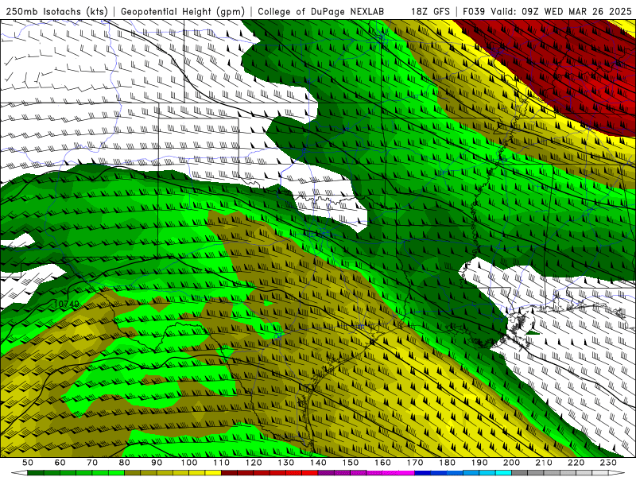Click the legend value '70'

(x=92, y=463)
